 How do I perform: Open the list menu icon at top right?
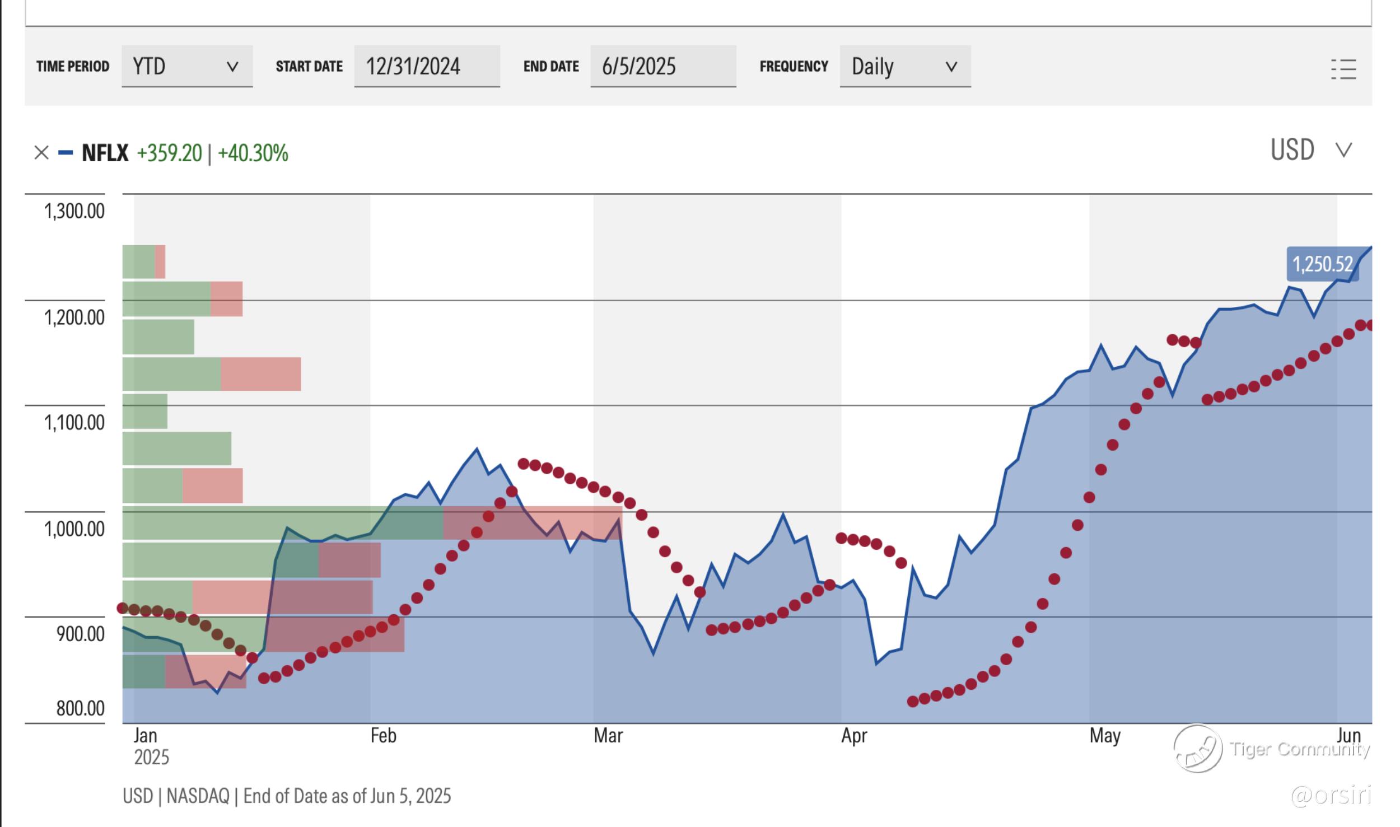pyautogui.click(x=1343, y=69)
